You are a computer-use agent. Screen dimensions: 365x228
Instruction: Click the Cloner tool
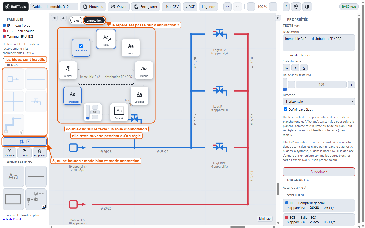pos(25,153)
